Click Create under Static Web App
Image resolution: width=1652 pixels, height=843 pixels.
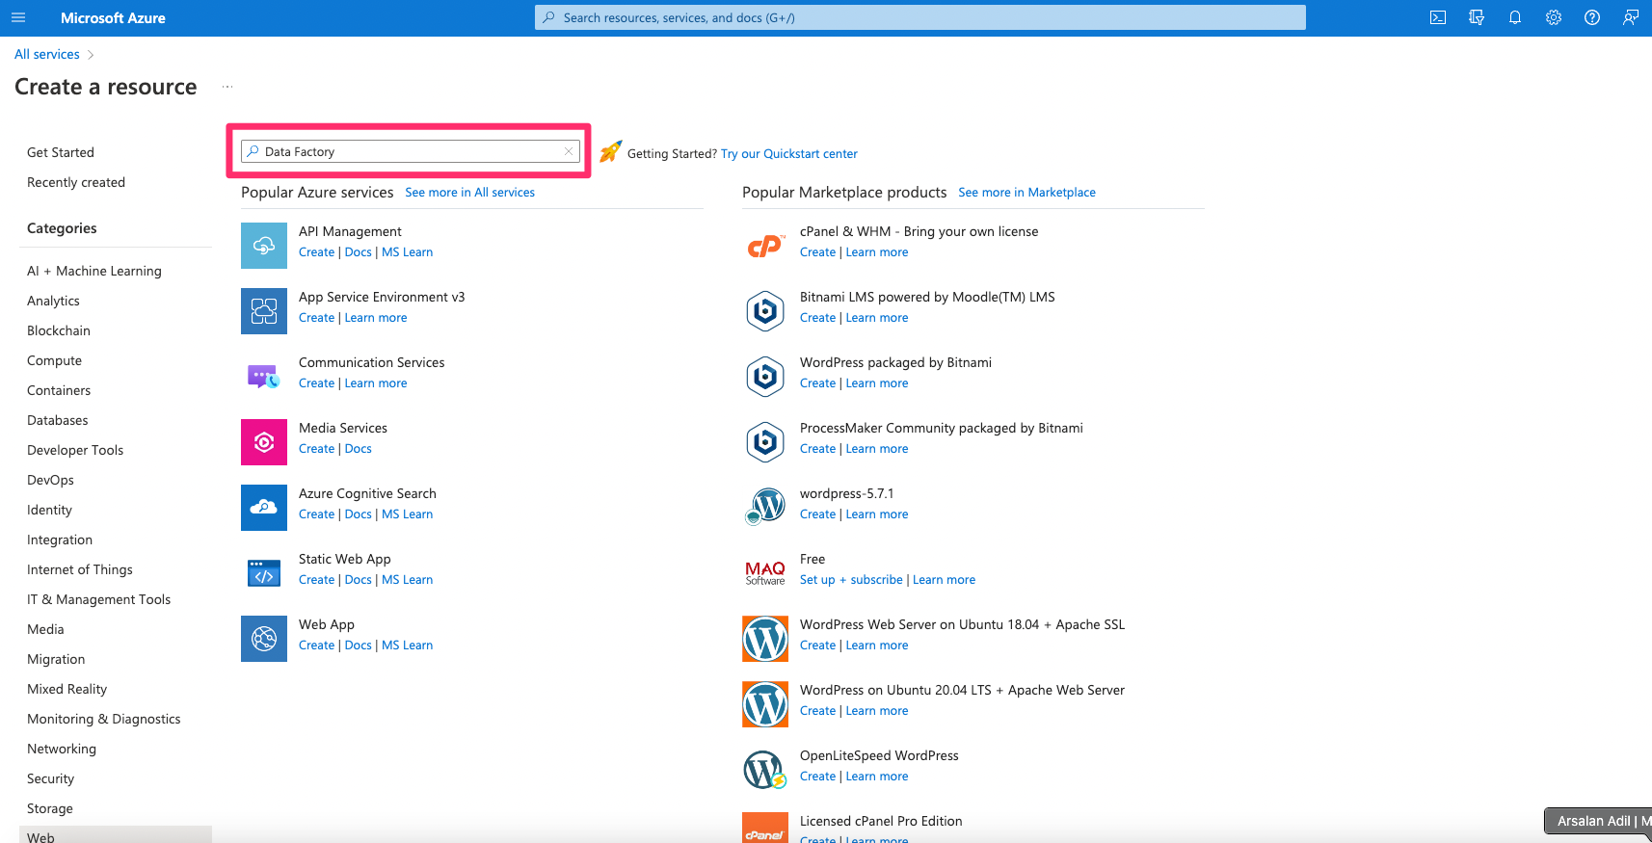point(316,579)
